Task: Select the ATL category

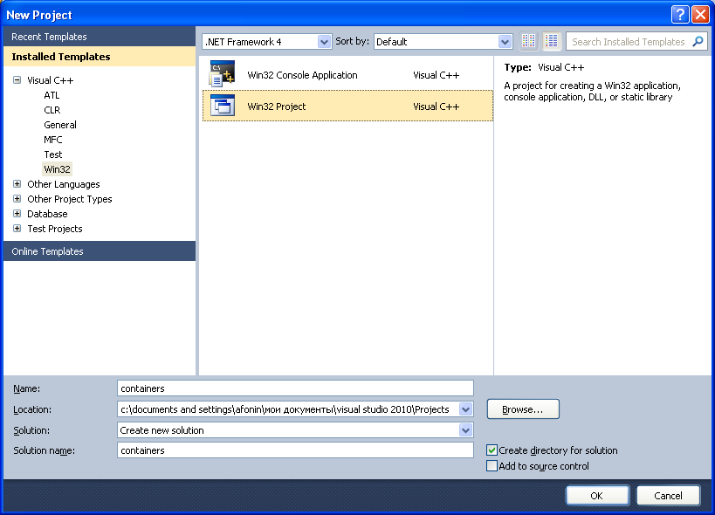Action: [52, 95]
